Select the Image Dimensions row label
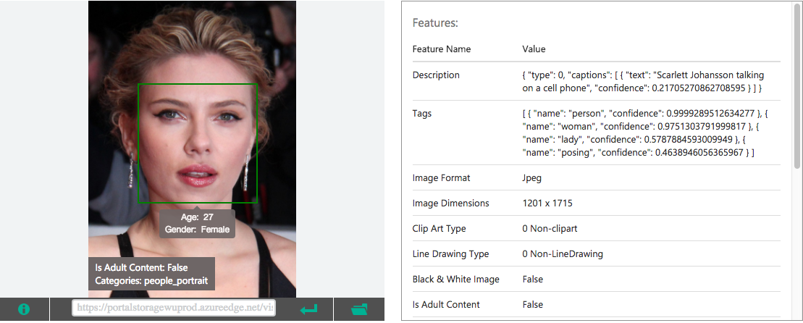 pyautogui.click(x=450, y=204)
